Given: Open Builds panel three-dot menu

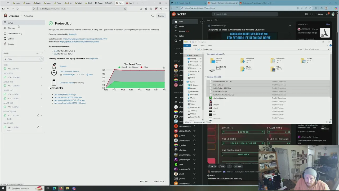Looking at the screenshot, I should click(37, 53).
